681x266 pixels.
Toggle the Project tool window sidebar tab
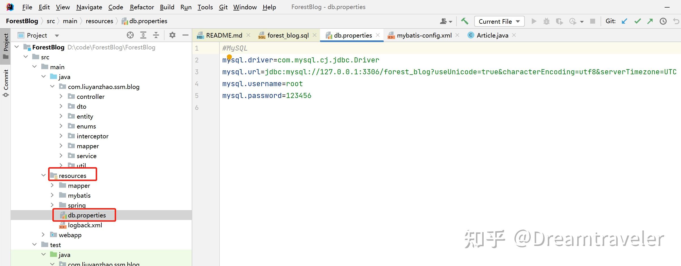point(6,46)
